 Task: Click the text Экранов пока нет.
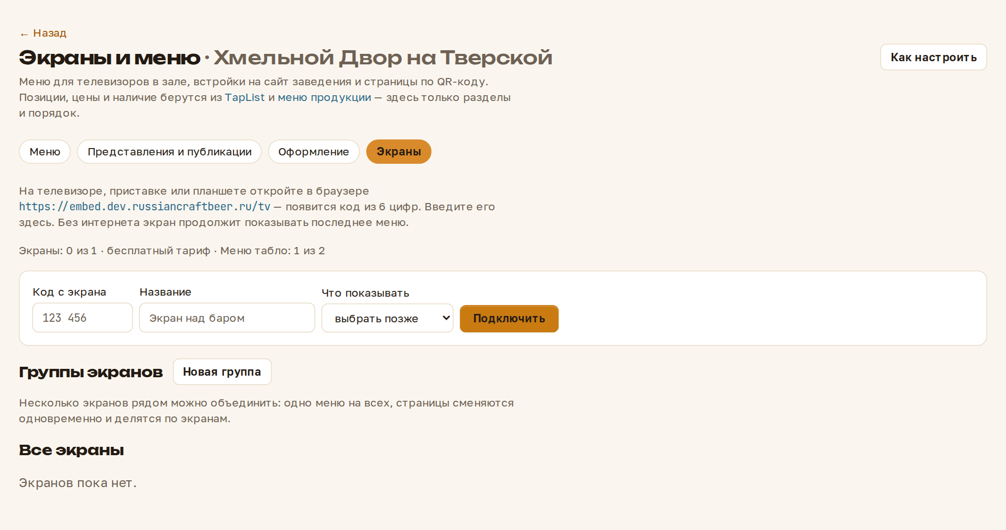(x=78, y=483)
